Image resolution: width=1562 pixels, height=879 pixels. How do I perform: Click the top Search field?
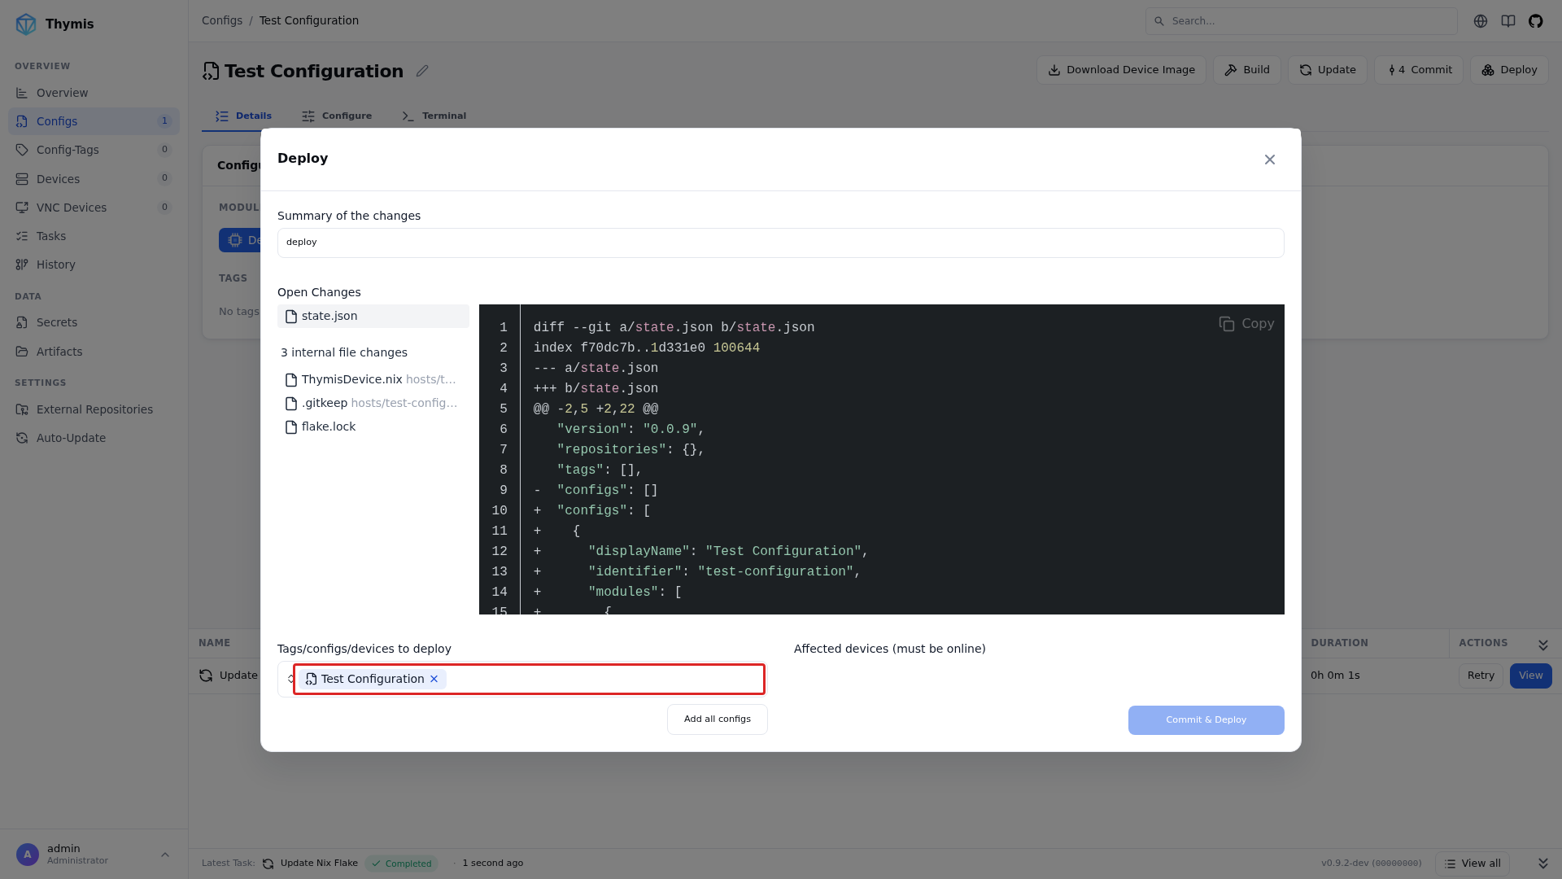(1301, 21)
